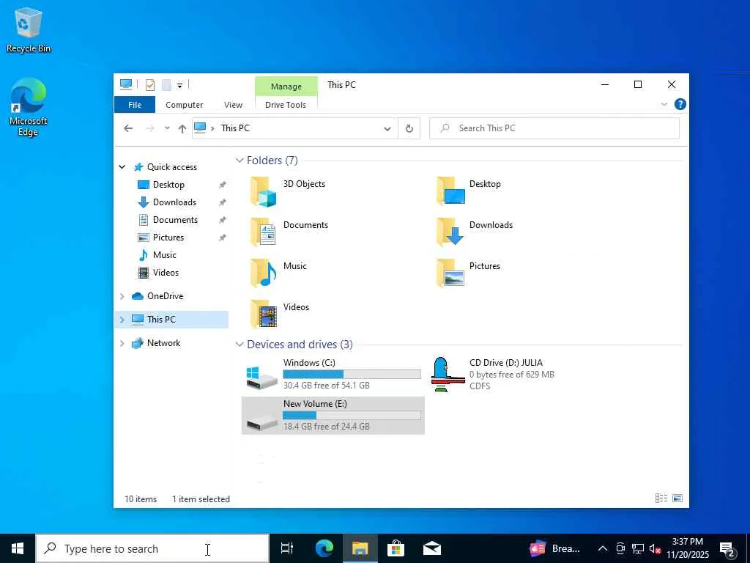Expand the OneDrive tree node
750x563 pixels.
tap(122, 296)
